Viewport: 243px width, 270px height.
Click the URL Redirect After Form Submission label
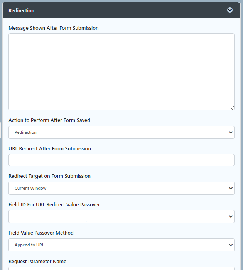(50, 149)
